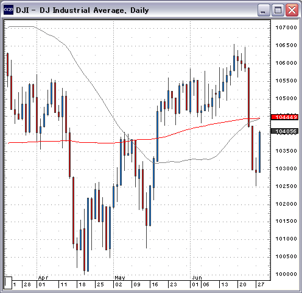Click the red 104449 moving average price label
The image size is (302, 293).
pyautogui.click(x=285, y=117)
